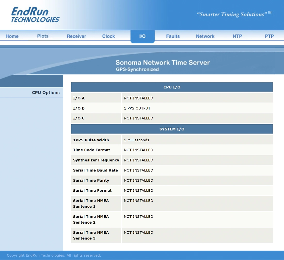284x260 pixels.
Task: Select the I/O tab
Action: click(143, 36)
